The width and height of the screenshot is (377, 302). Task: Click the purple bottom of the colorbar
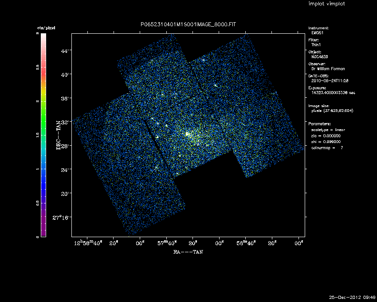[43, 224]
